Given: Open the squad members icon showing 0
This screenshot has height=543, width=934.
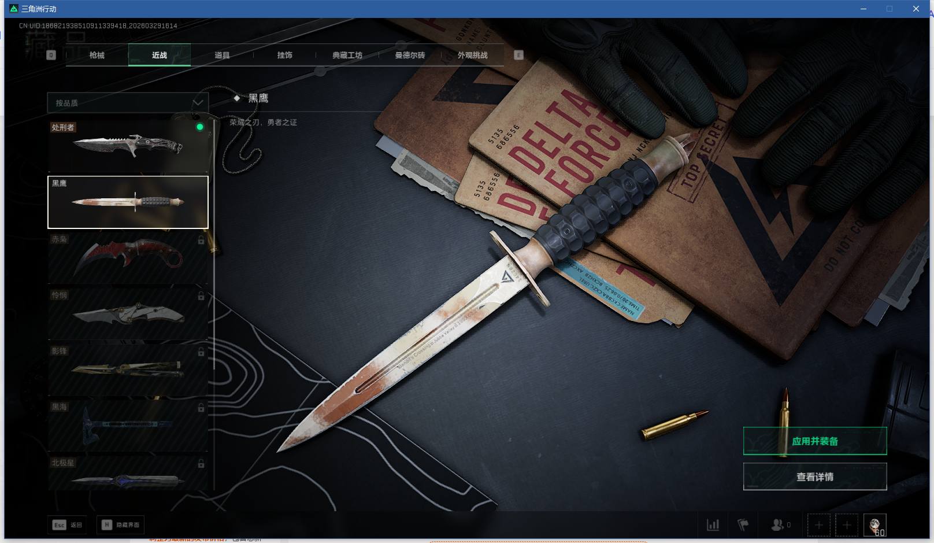Looking at the screenshot, I should pyautogui.click(x=781, y=525).
